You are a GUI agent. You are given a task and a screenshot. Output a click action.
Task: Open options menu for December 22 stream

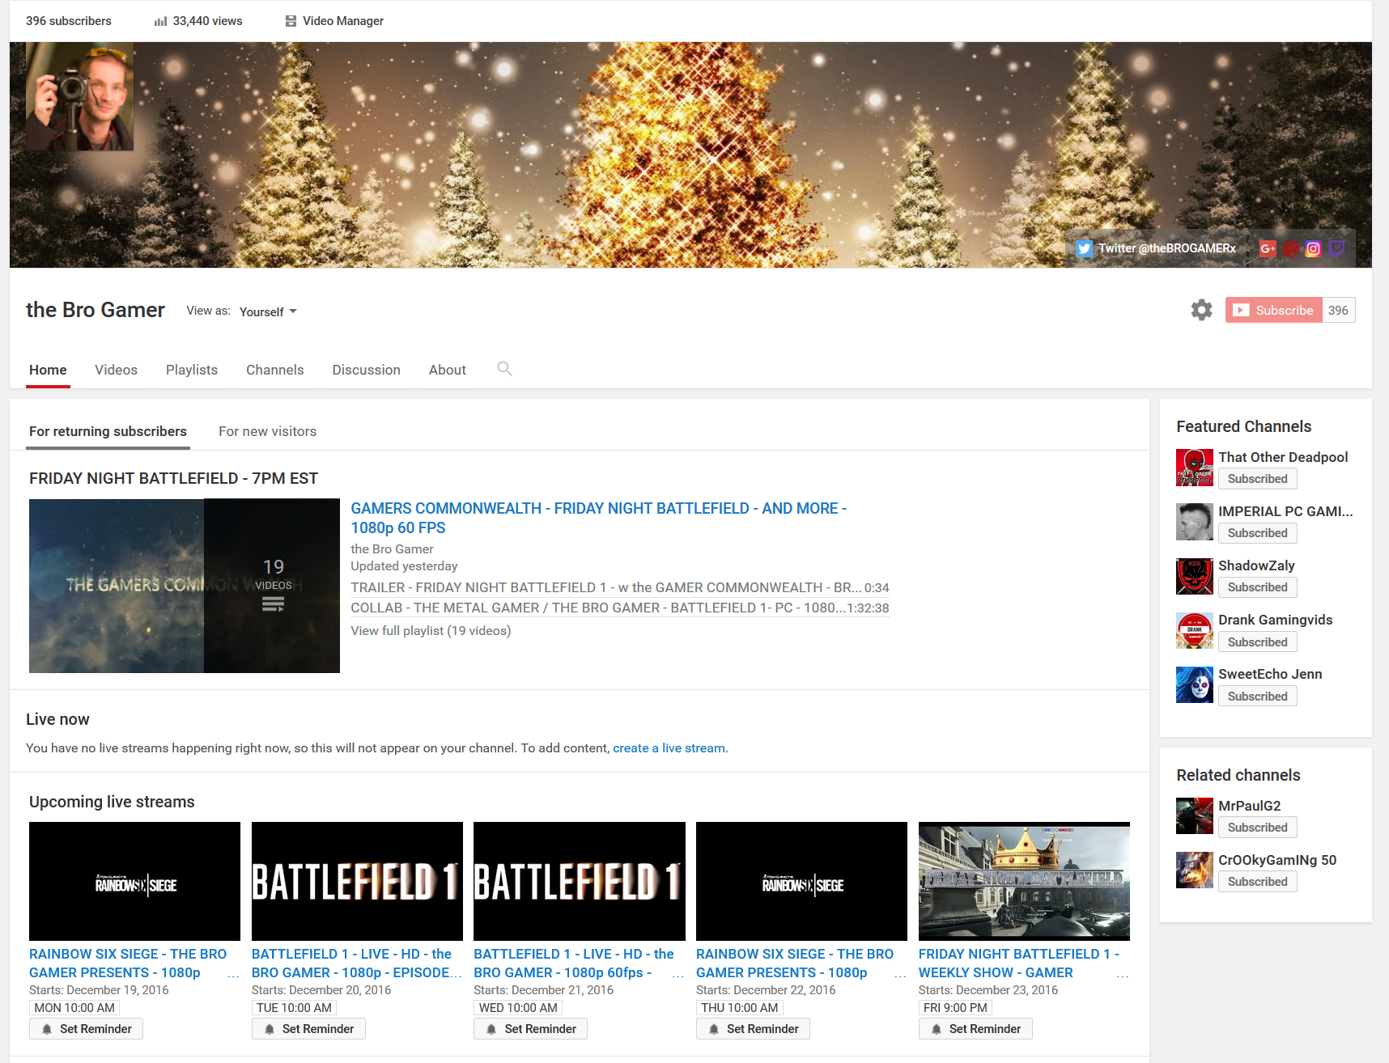coord(900,976)
